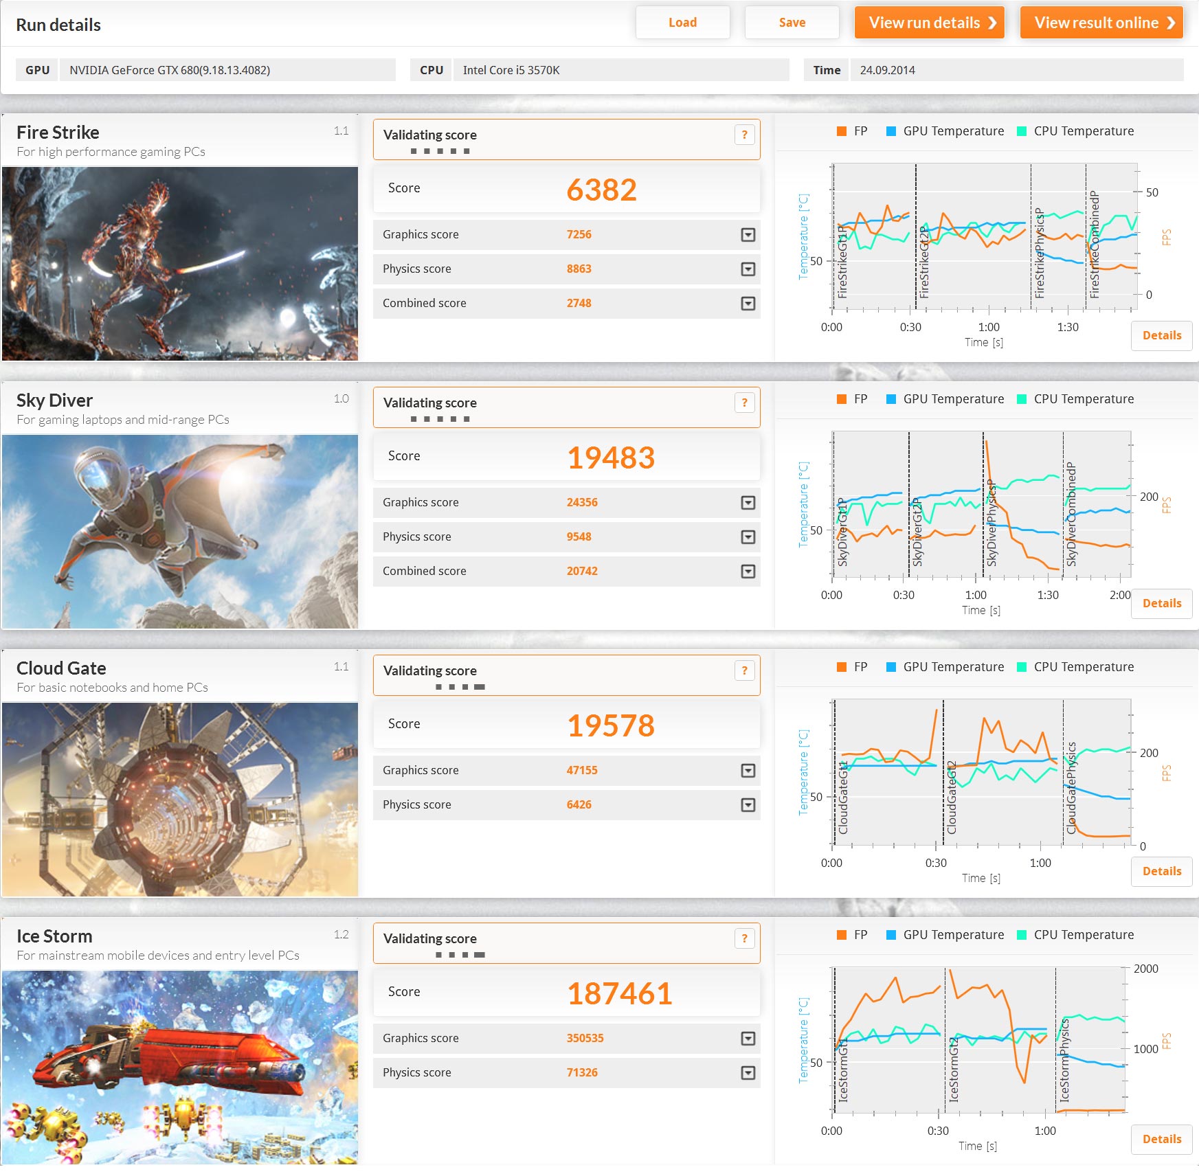Click the Fire Strike validation help icon
Image resolution: width=1199 pixels, height=1174 pixels.
pos(744,135)
